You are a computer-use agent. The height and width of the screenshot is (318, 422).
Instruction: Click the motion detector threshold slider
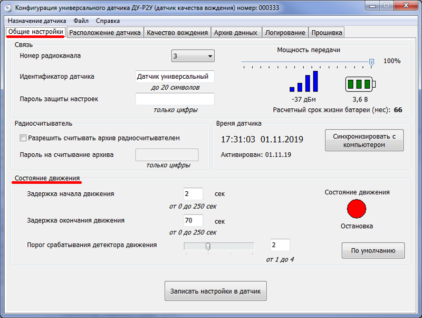pos(219,246)
